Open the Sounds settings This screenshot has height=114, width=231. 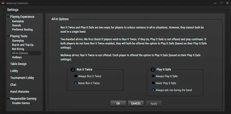coord(16,25)
